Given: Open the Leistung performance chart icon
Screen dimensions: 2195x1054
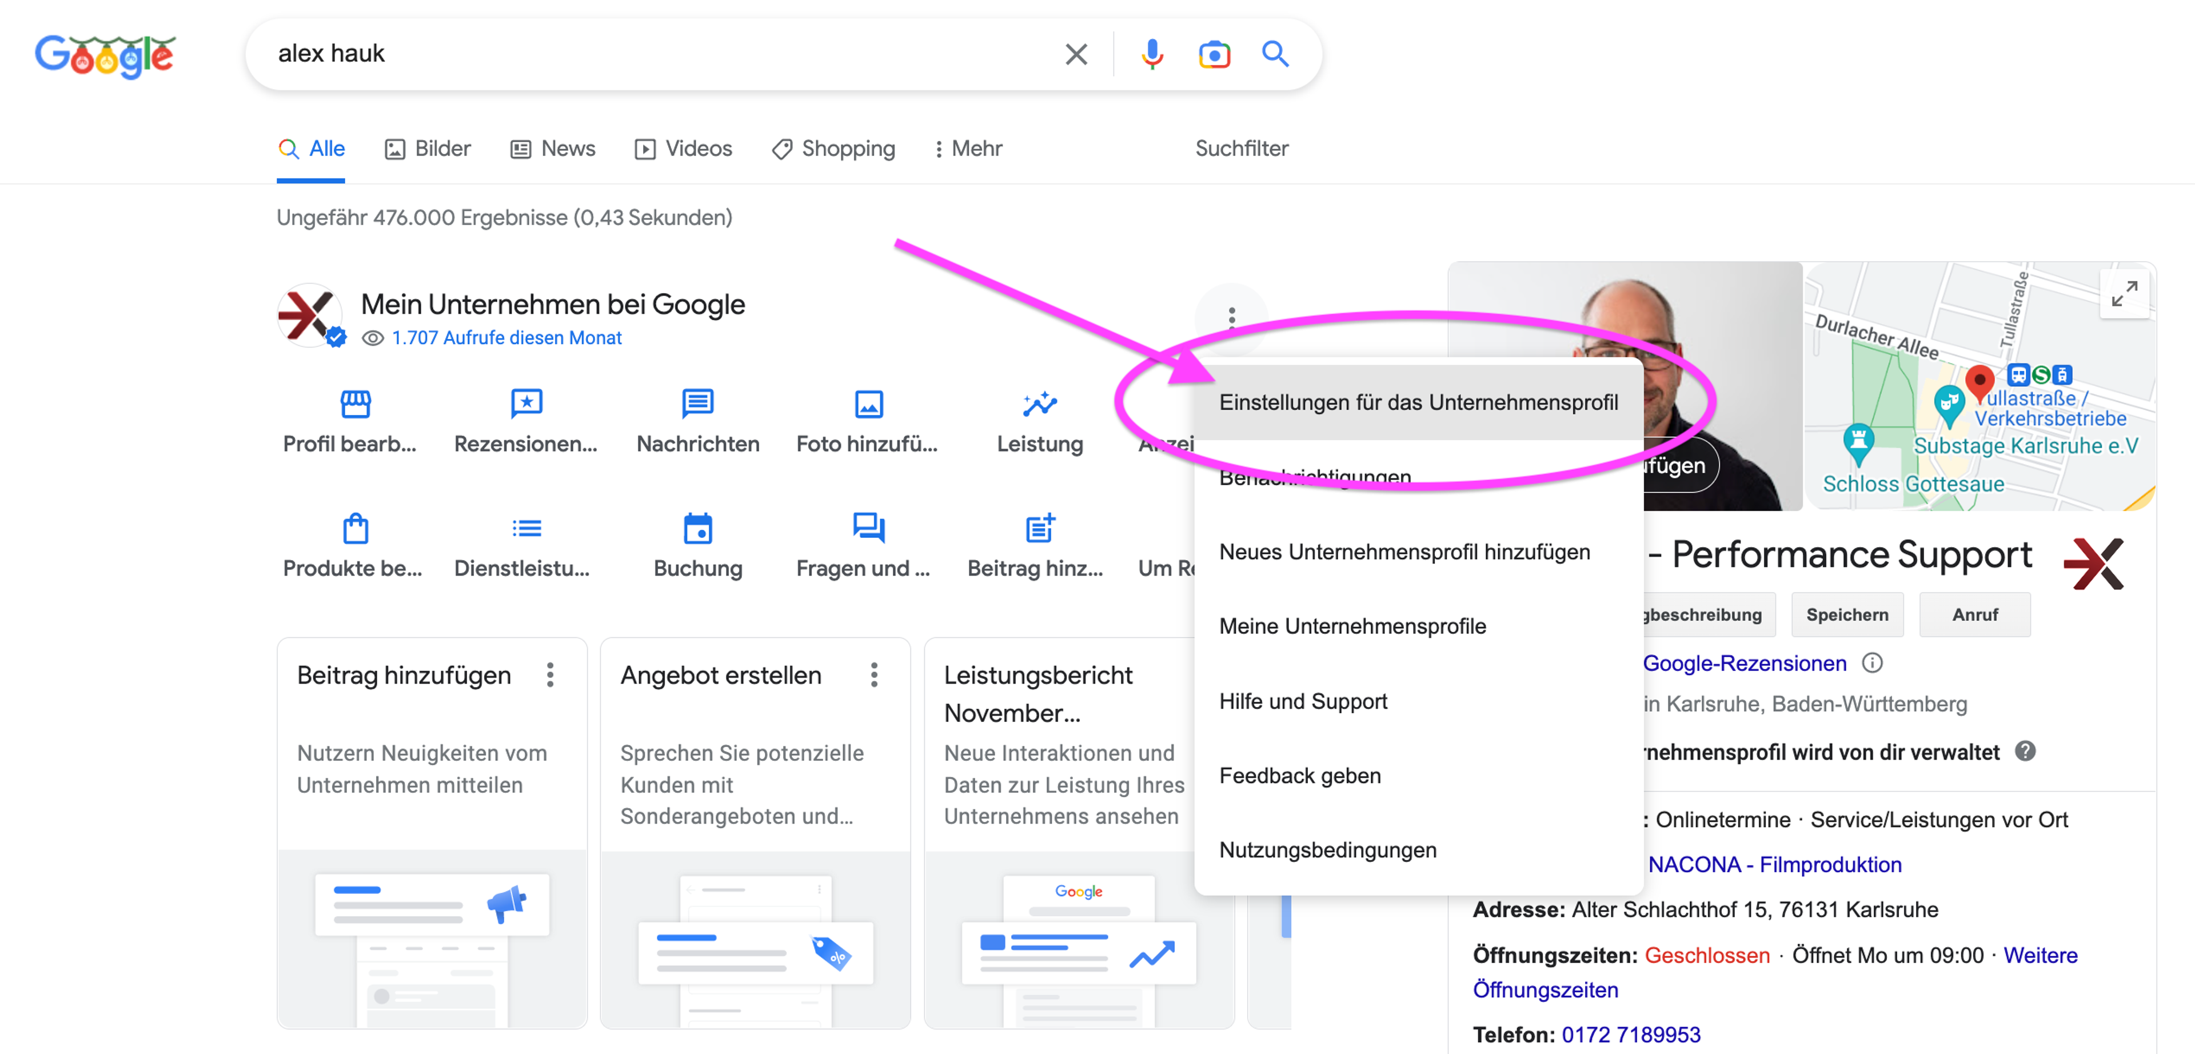Looking at the screenshot, I should pos(1040,404).
